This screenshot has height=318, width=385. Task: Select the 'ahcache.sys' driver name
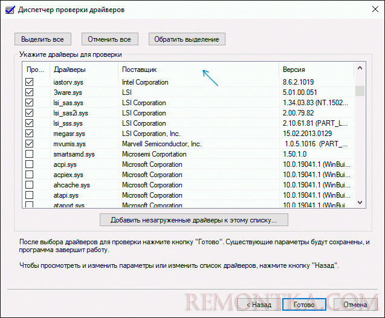tap(72, 185)
